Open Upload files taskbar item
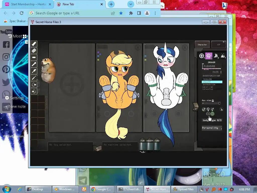Viewport: 257px width, 193px height. [183, 189]
